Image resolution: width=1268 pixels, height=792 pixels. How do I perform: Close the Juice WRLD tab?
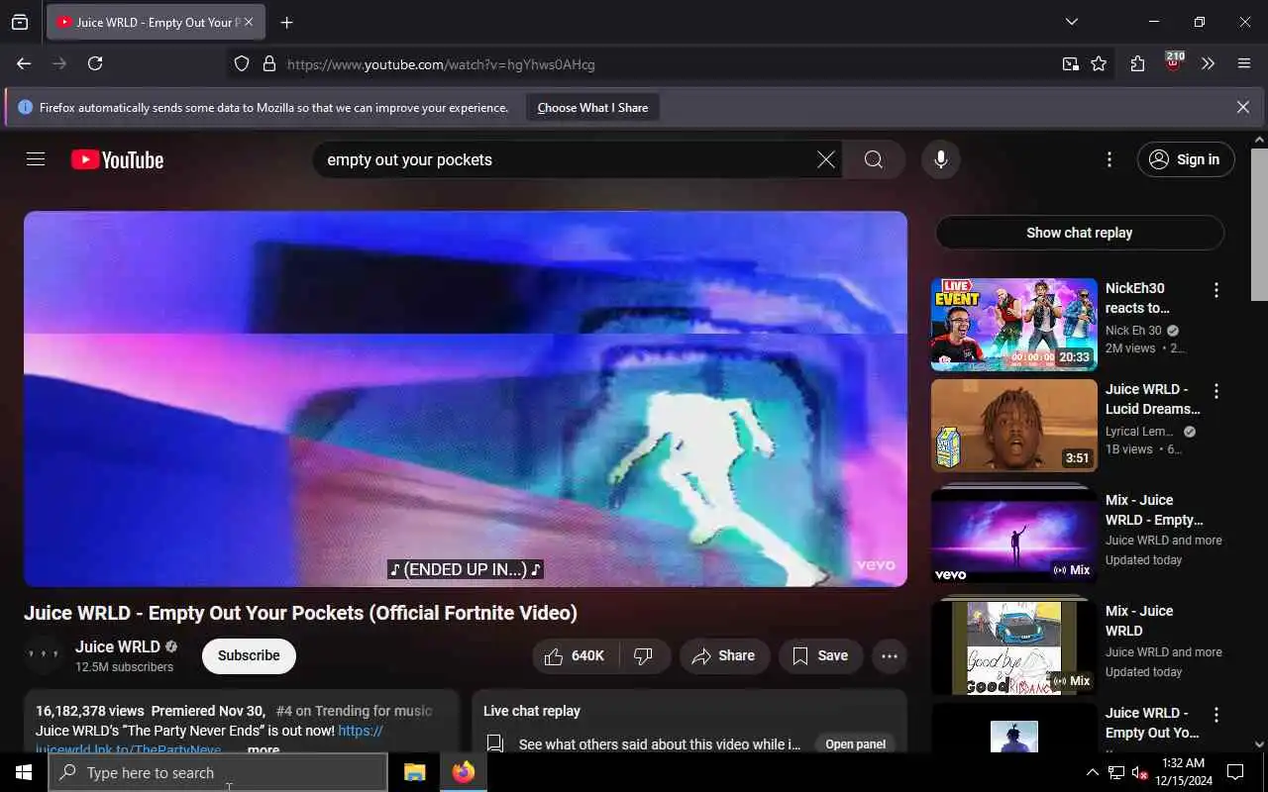pyautogui.click(x=248, y=22)
